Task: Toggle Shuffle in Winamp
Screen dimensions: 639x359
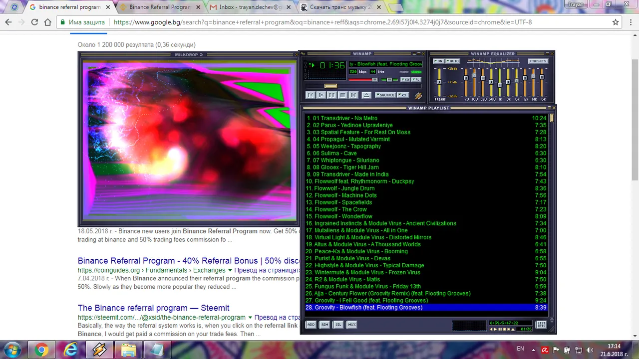Action: 385,95
